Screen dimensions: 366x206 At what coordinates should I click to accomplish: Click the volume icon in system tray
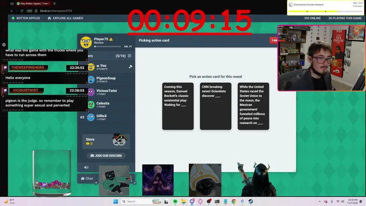coord(342,201)
